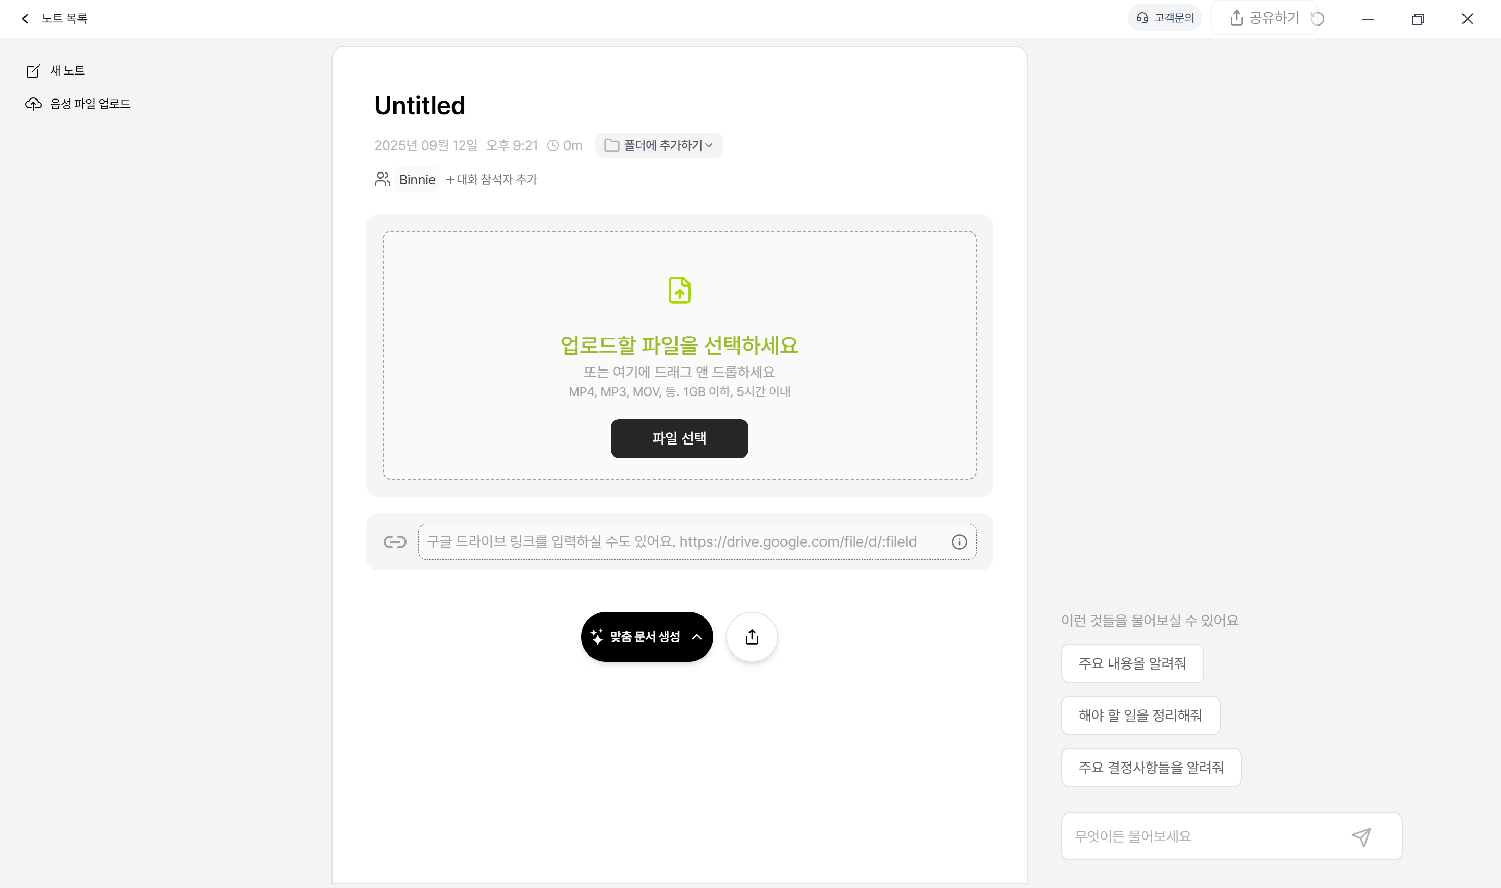Viewport: 1501px width, 888px height.
Task: Choose the 해야 할 일을 정리해줘 suggestion
Action: pos(1140,716)
